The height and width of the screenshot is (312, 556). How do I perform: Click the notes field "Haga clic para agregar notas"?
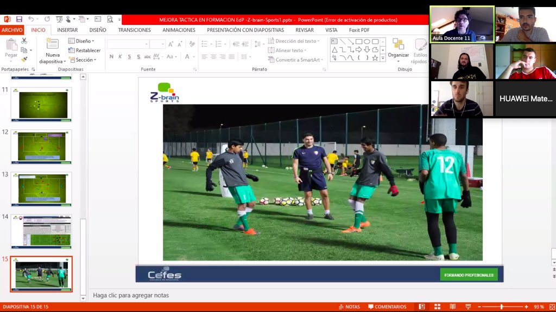click(x=131, y=295)
